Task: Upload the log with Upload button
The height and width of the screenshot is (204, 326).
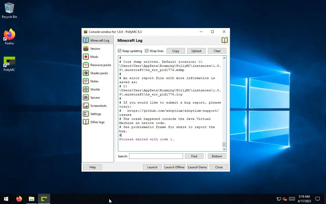Action: tap(196, 51)
